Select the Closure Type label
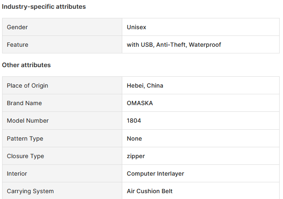This screenshot has height=199, width=283. (26, 156)
